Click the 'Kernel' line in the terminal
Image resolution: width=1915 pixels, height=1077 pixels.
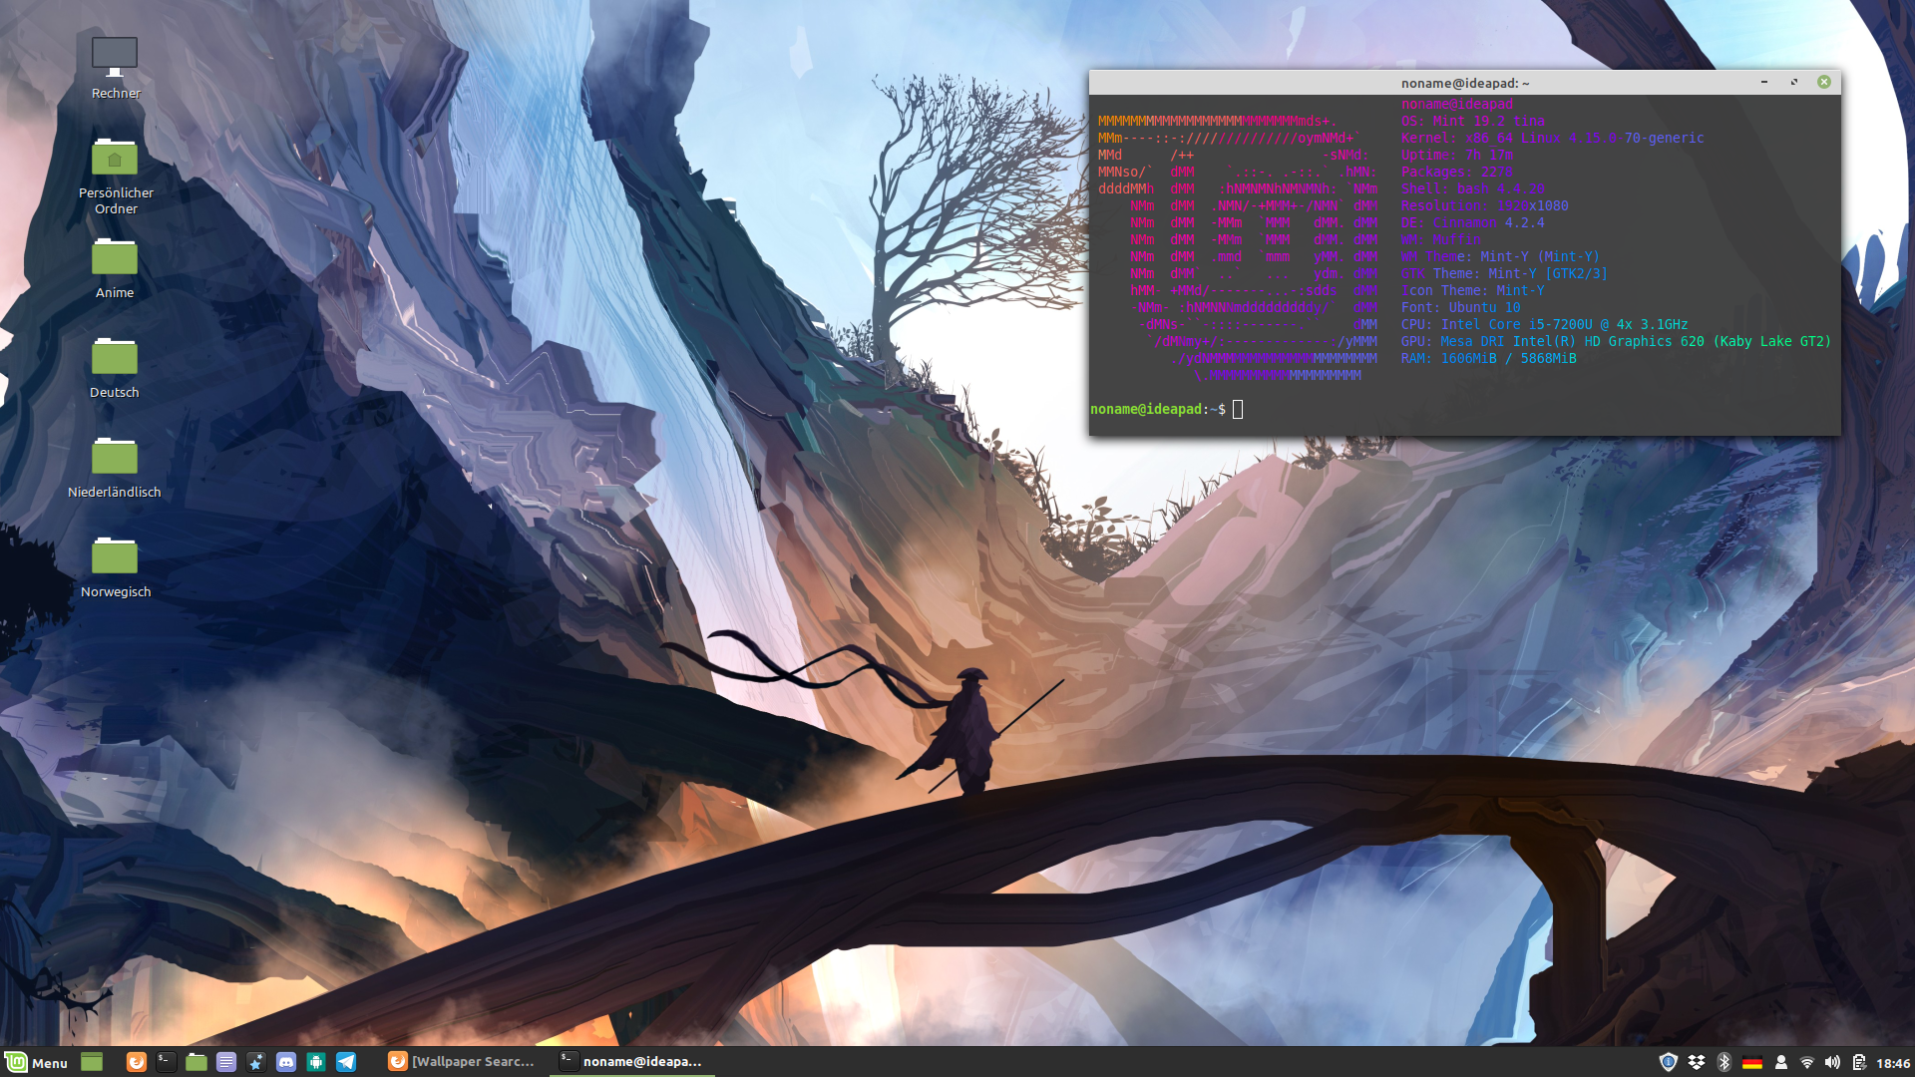1553,138
